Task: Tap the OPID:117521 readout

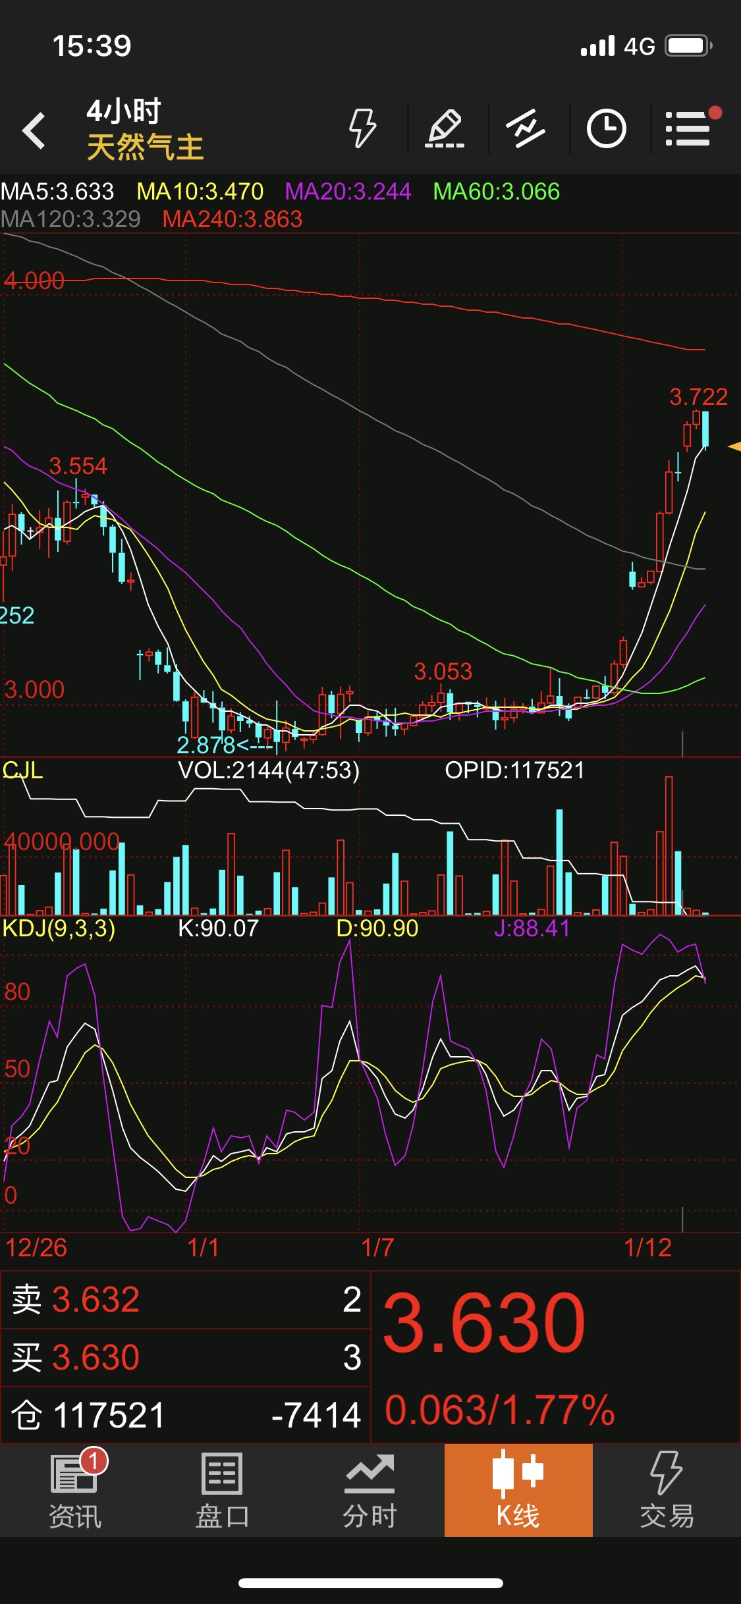Action: click(515, 770)
